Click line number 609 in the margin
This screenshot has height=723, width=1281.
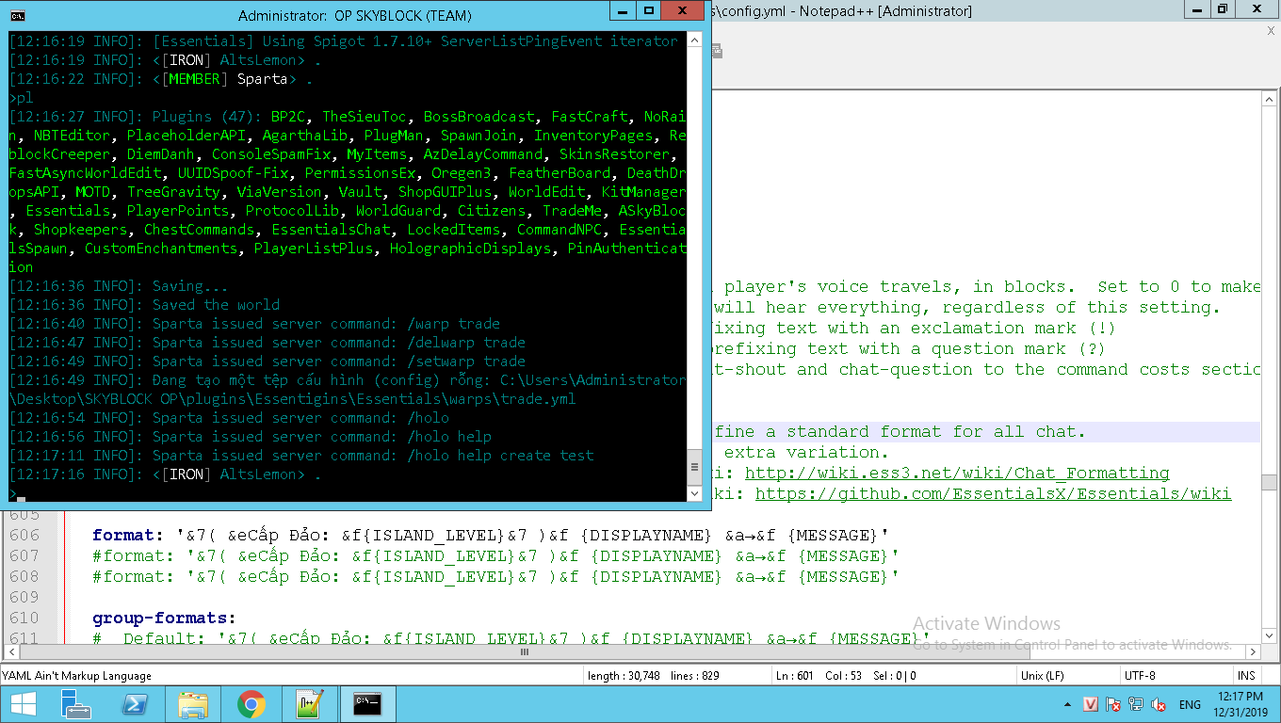point(24,598)
